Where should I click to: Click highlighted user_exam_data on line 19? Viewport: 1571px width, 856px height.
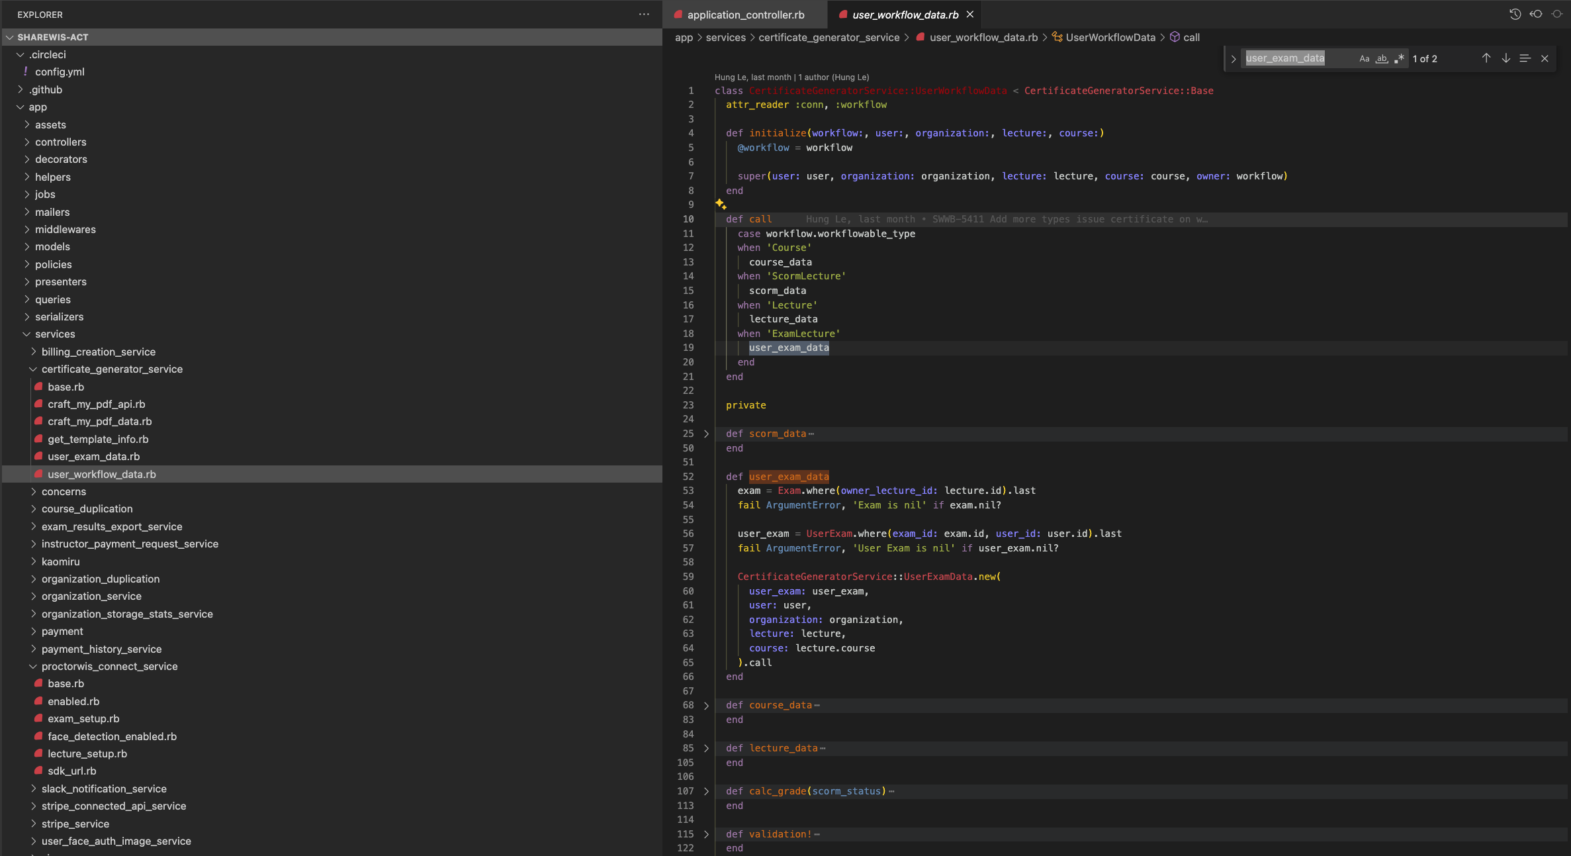[x=789, y=348]
